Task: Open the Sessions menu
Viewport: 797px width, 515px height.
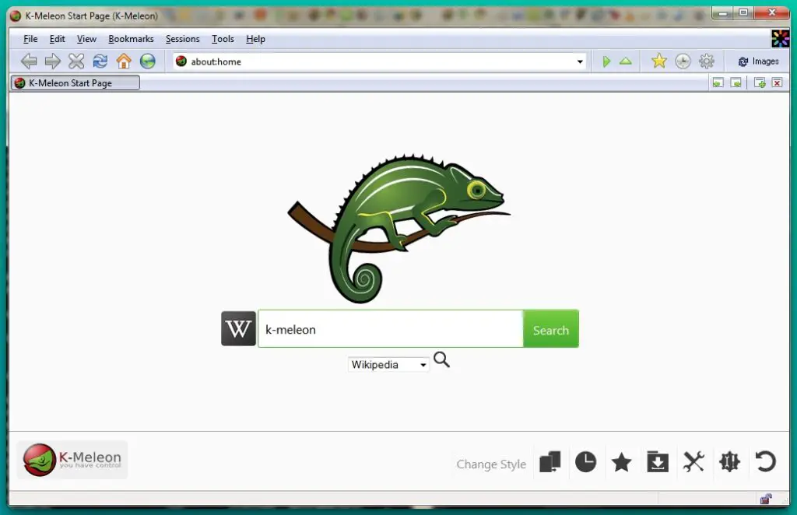Action: [182, 39]
